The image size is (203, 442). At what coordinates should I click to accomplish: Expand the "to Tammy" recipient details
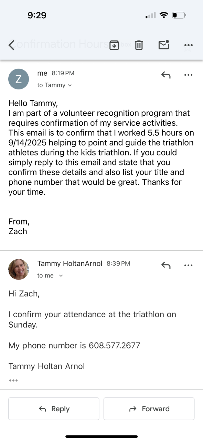click(54, 85)
